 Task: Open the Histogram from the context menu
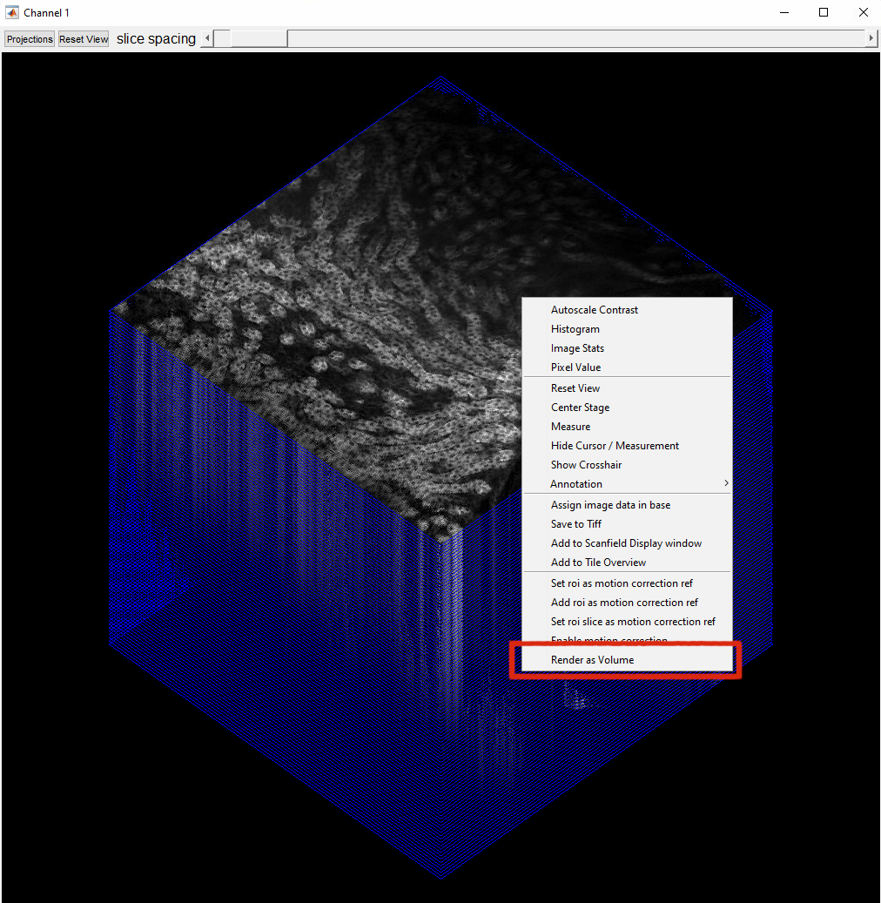575,328
